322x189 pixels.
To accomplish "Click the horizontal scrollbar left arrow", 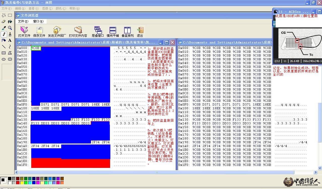I will click(17, 172).
